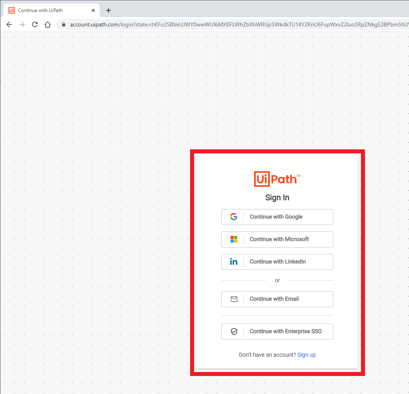Click the Microsoft logo icon

(x=234, y=239)
